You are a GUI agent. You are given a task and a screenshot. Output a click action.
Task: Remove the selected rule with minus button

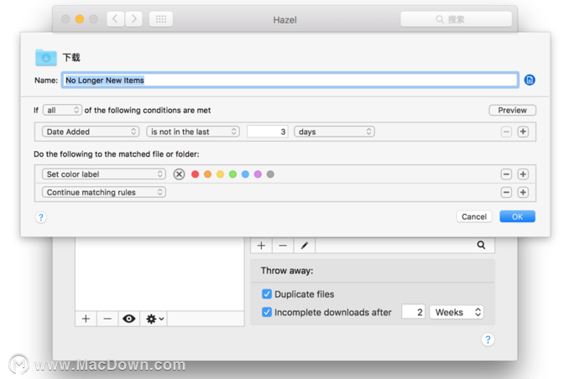point(283,246)
